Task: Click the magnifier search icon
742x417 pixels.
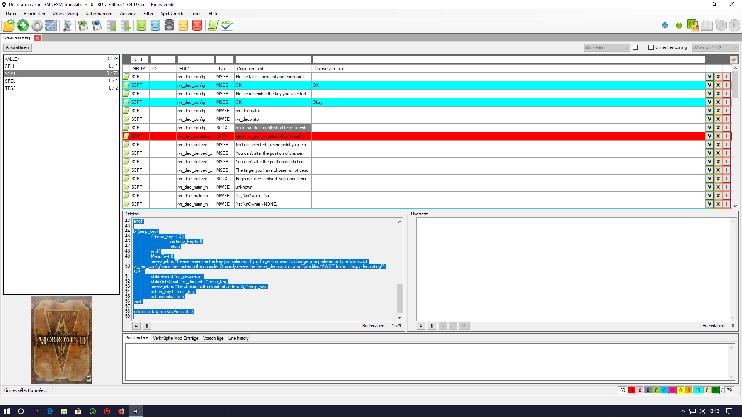Action: 67,25
